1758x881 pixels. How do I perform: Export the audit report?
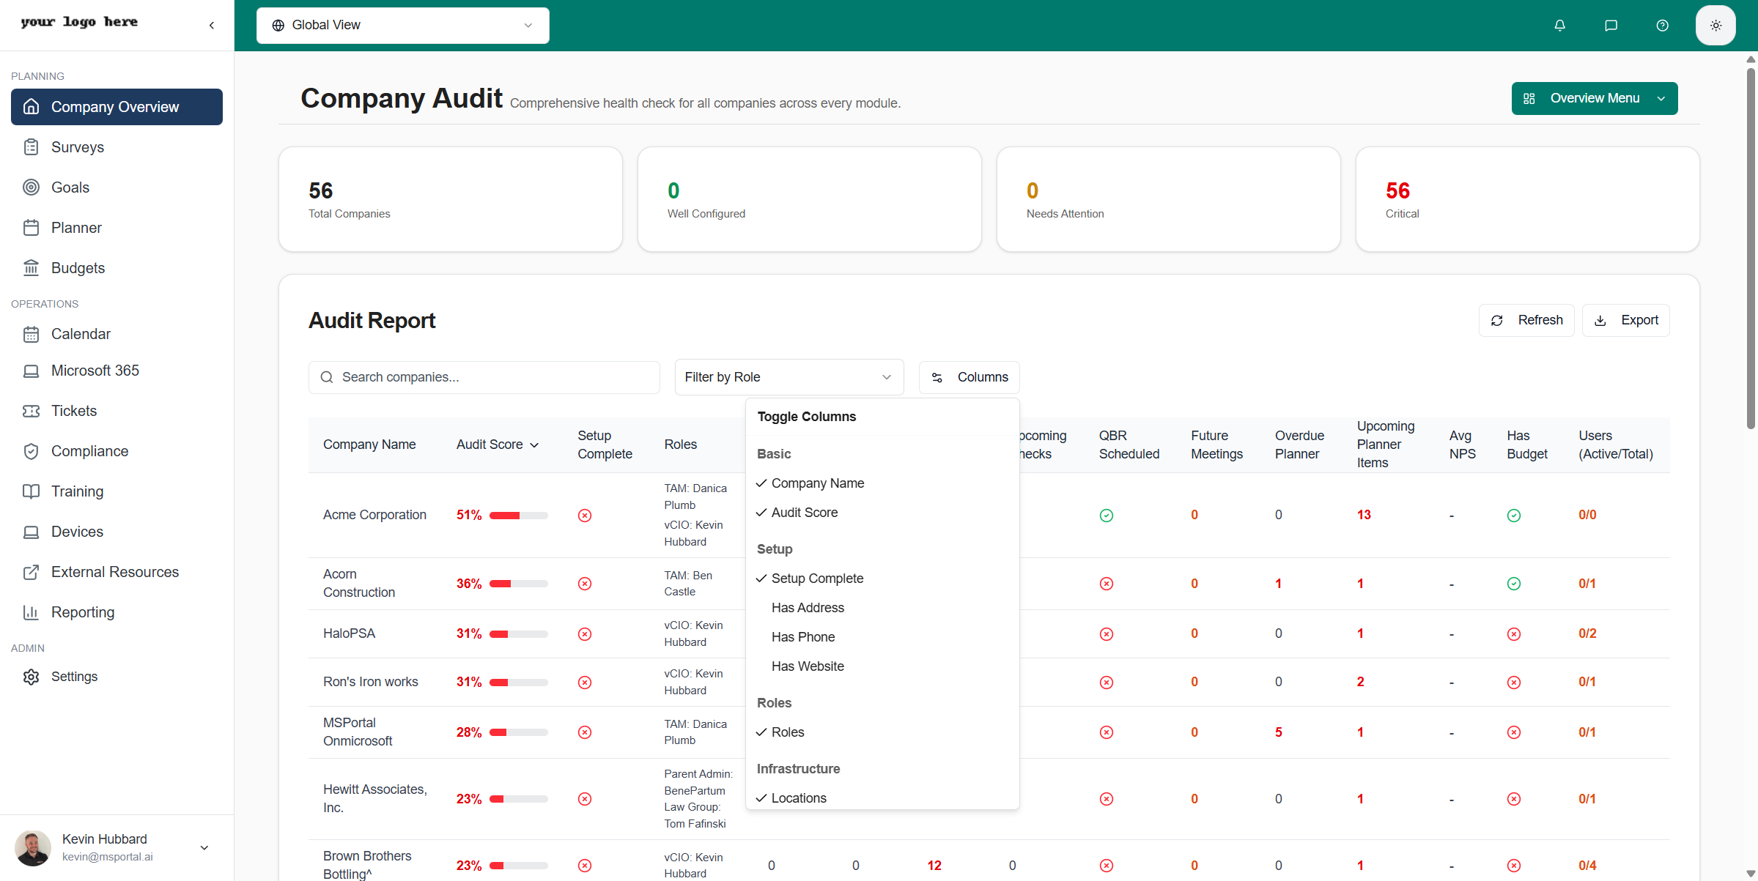tap(1626, 320)
